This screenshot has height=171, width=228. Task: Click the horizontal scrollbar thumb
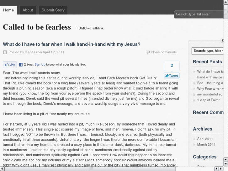pos(91,168)
